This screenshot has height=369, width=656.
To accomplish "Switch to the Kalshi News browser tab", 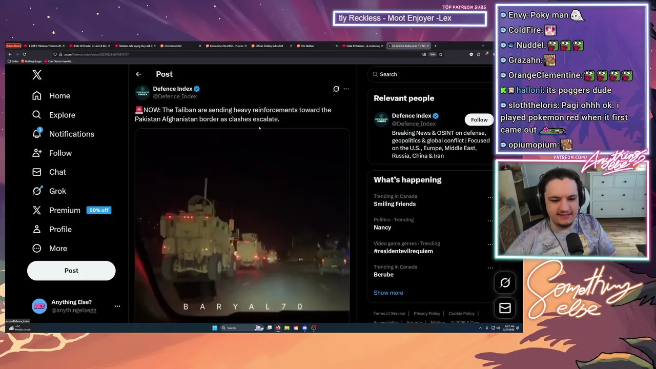I will coord(13,46).
